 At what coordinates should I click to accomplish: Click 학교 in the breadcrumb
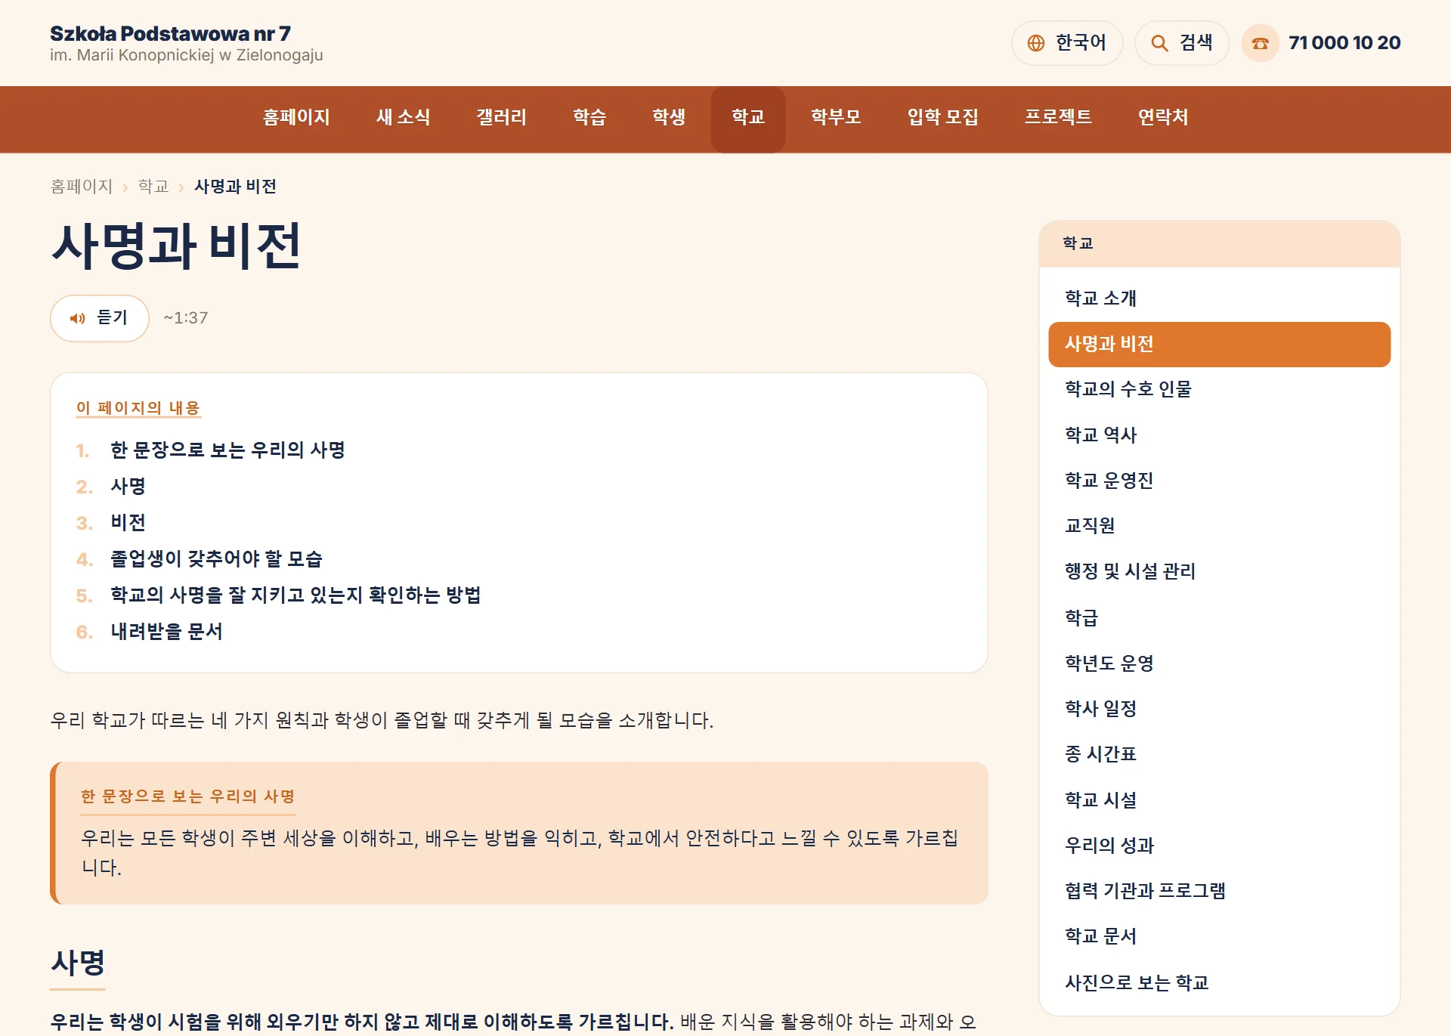pos(153,187)
